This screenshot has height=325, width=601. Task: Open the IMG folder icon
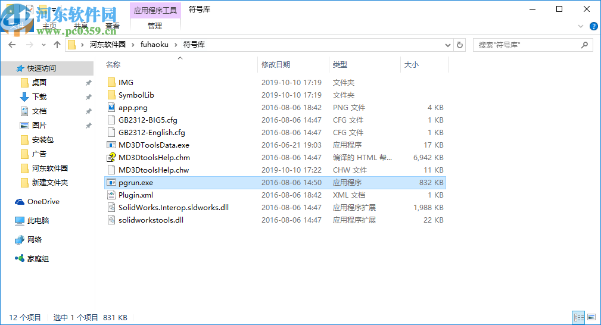[111, 82]
